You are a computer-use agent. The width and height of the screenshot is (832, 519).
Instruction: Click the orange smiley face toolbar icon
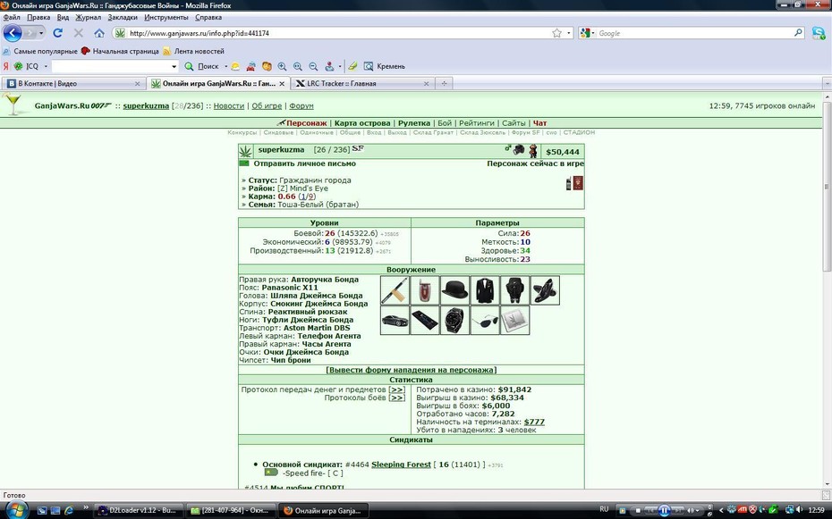[267, 66]
